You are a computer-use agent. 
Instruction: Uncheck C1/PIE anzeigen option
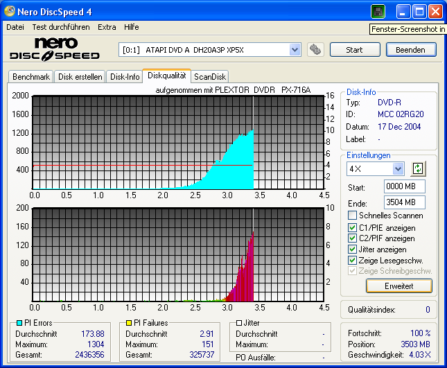(353, 227)
